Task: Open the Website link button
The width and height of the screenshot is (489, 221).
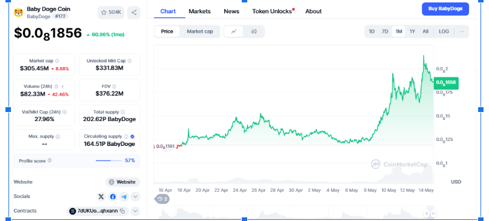Action: (x=122, y=182)
